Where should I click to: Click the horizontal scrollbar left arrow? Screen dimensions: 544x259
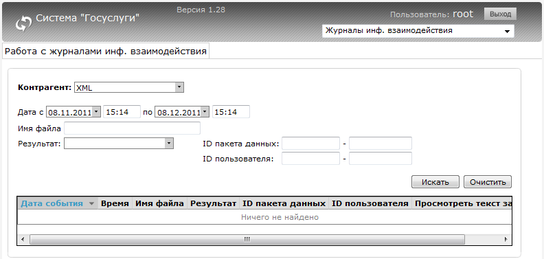coord(23,239)
